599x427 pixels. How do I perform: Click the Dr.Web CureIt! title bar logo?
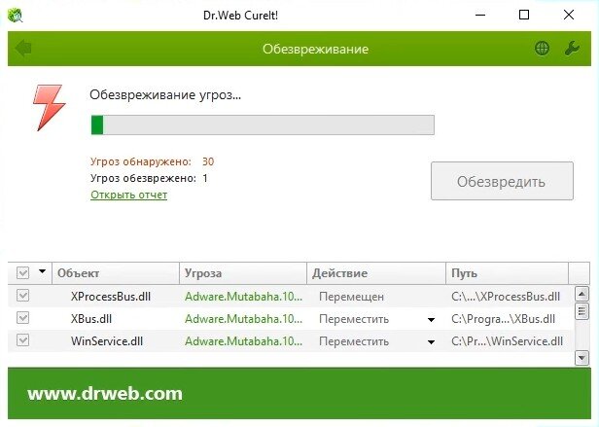coord(16,16)
